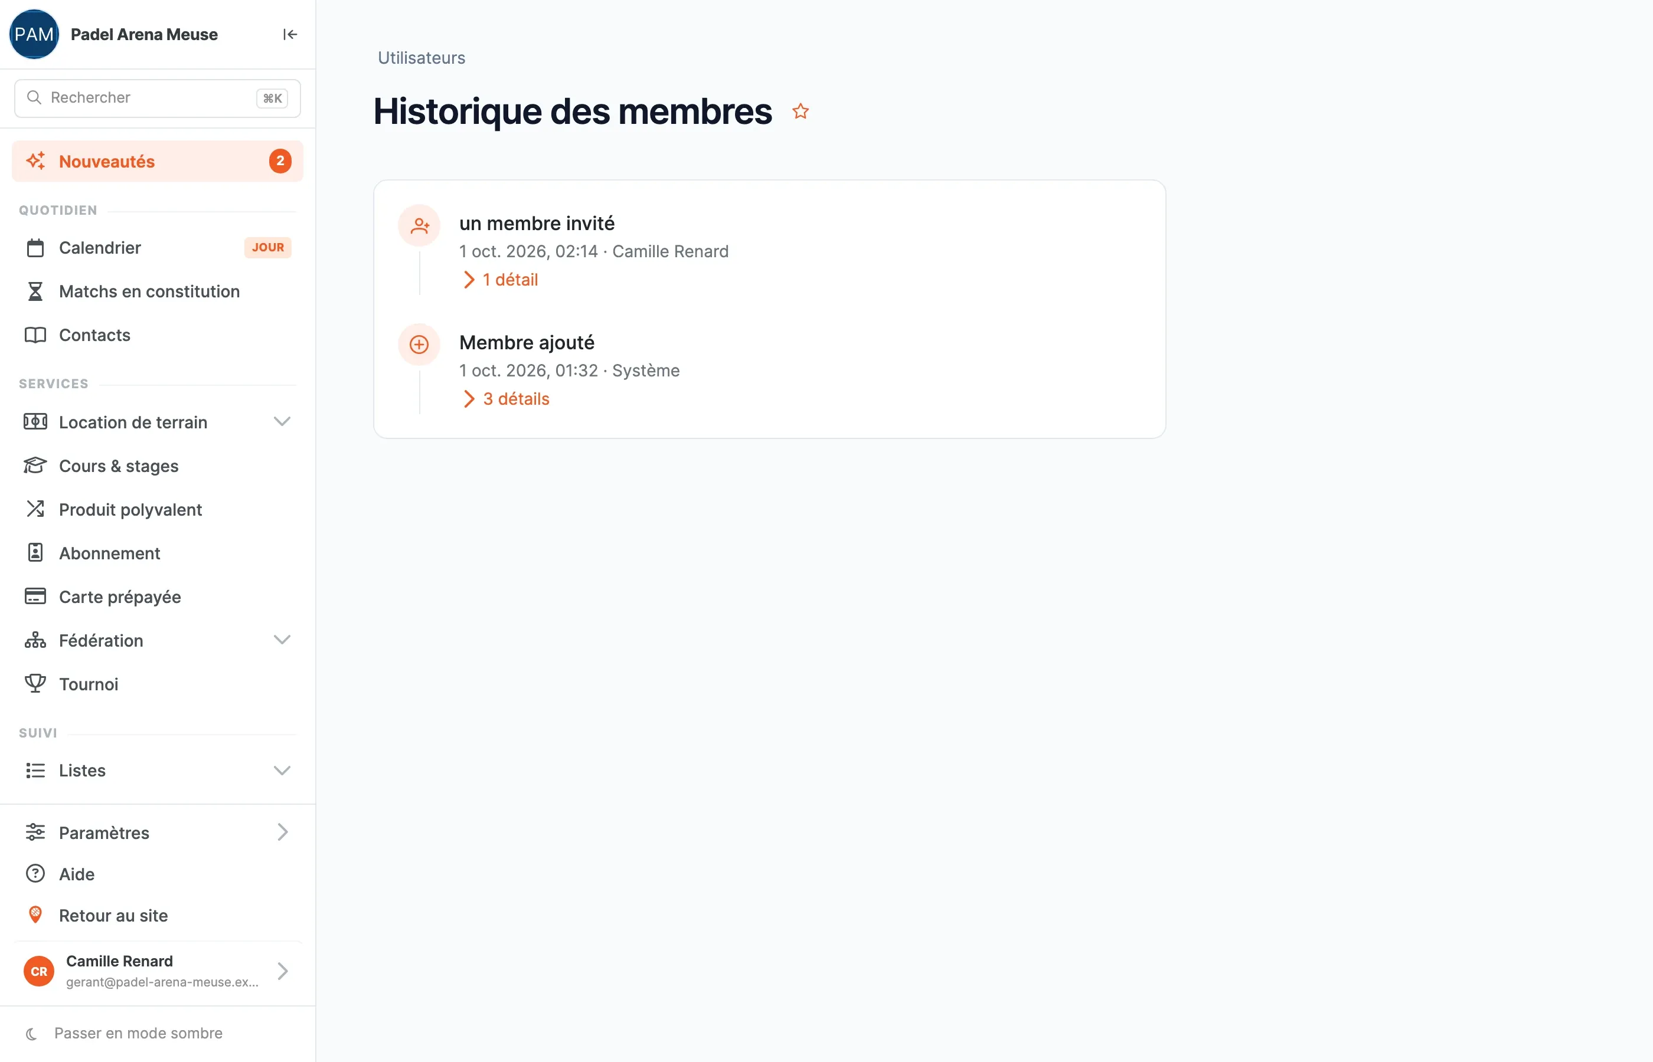Image resolution: width=1653 pixels, height=1062 pixels.
Task: Open the Camille Renard account menu chevron
Action: tap(282, 972)
